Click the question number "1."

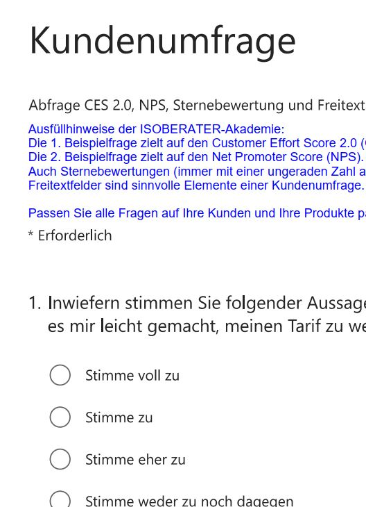click(35, 304)
